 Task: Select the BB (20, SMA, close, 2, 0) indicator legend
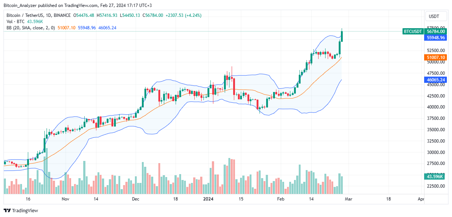30,27
